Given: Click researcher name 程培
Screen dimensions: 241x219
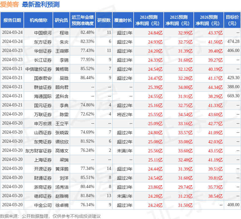Looking at the screenshot, I should click(64, 33).
